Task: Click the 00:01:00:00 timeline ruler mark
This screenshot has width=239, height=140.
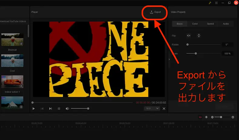Action: click(169, 123)
